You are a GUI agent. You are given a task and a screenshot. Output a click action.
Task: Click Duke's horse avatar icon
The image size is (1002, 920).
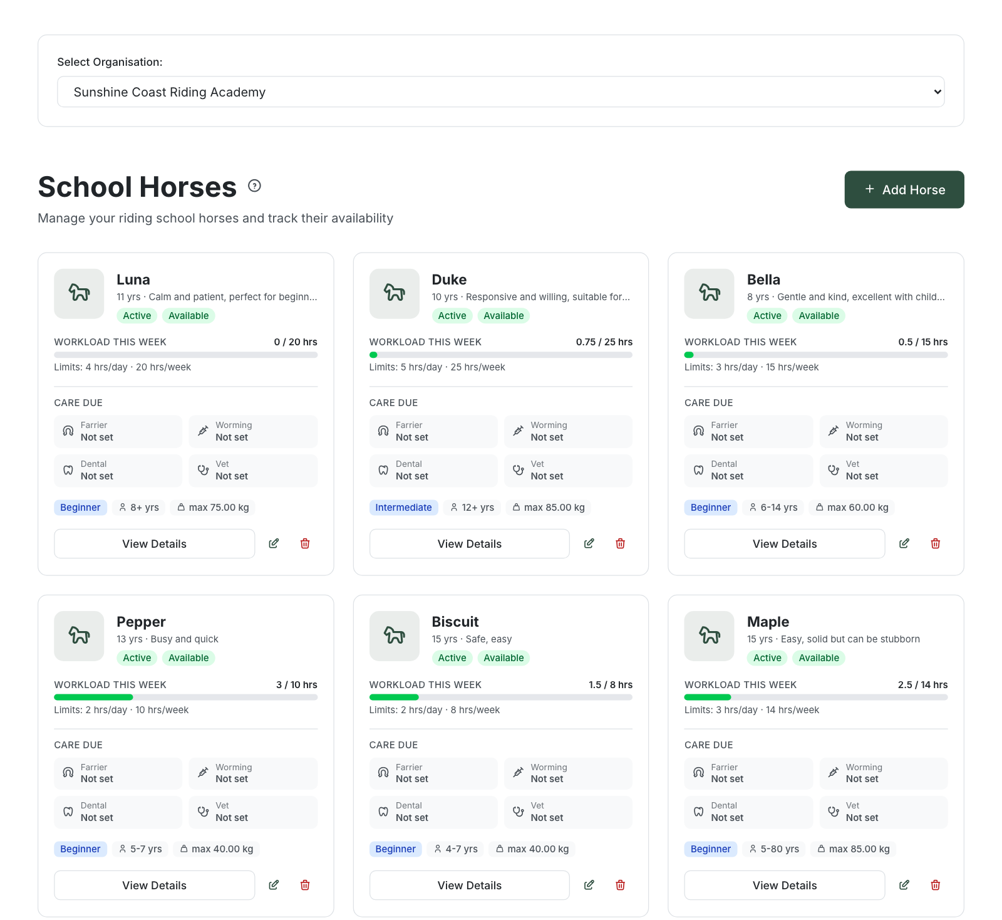tap(394, 293)
